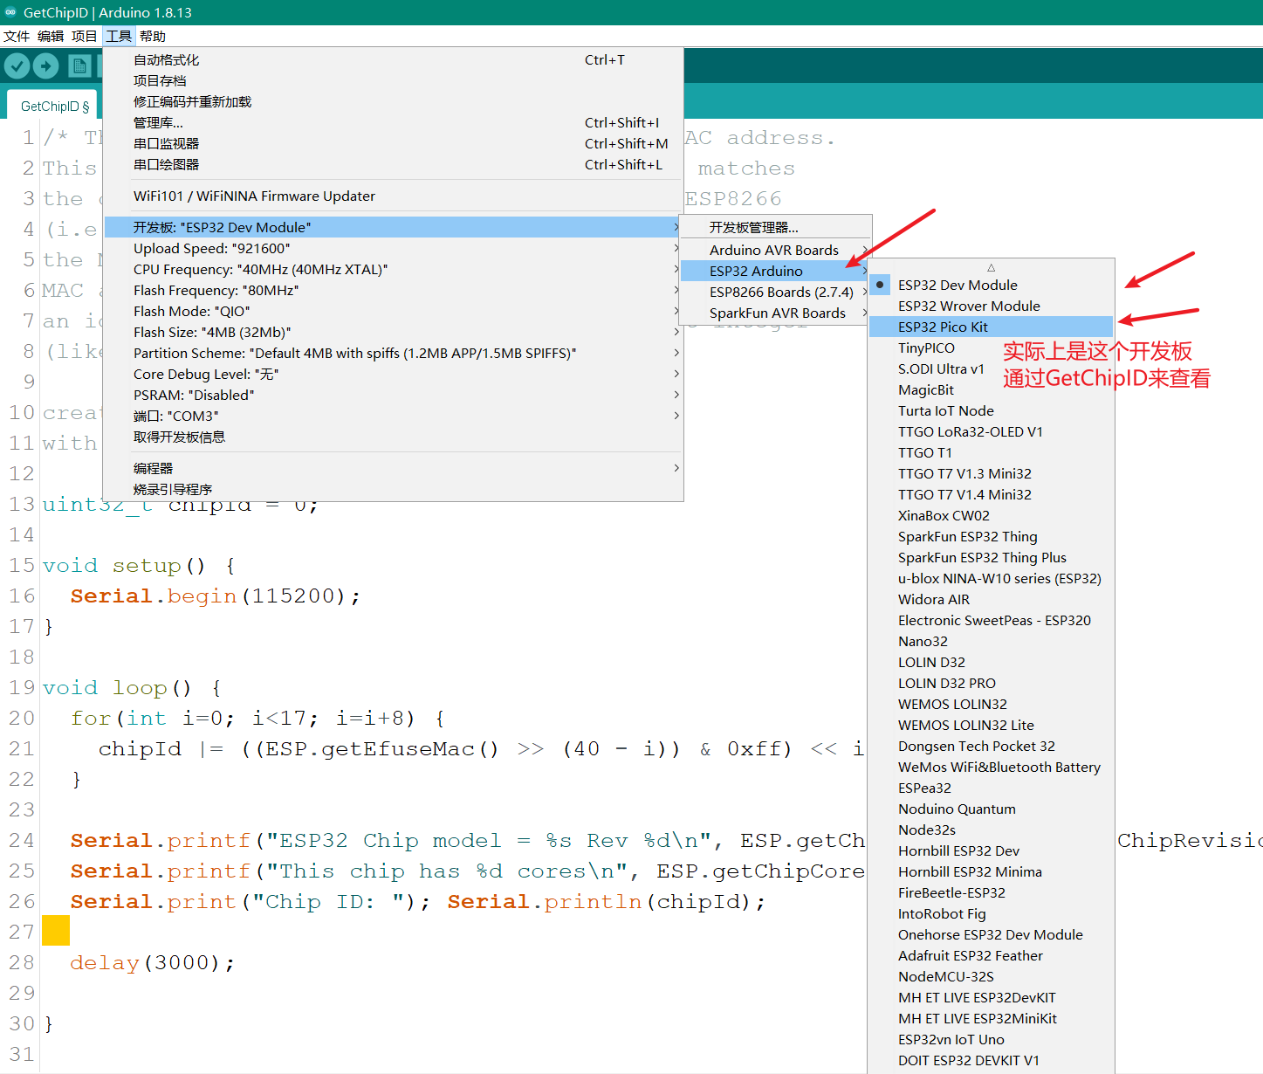
Task: Open 串口监视器 serial monitor
Action: tap(393, 143)
